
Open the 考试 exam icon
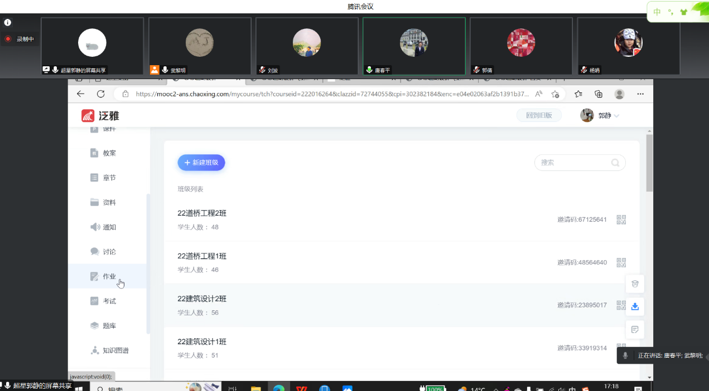(94, 301)
